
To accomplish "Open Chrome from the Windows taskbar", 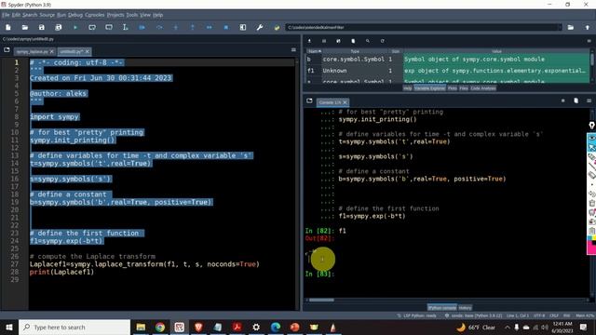I will pyautogui.click(x=160, y=327).
